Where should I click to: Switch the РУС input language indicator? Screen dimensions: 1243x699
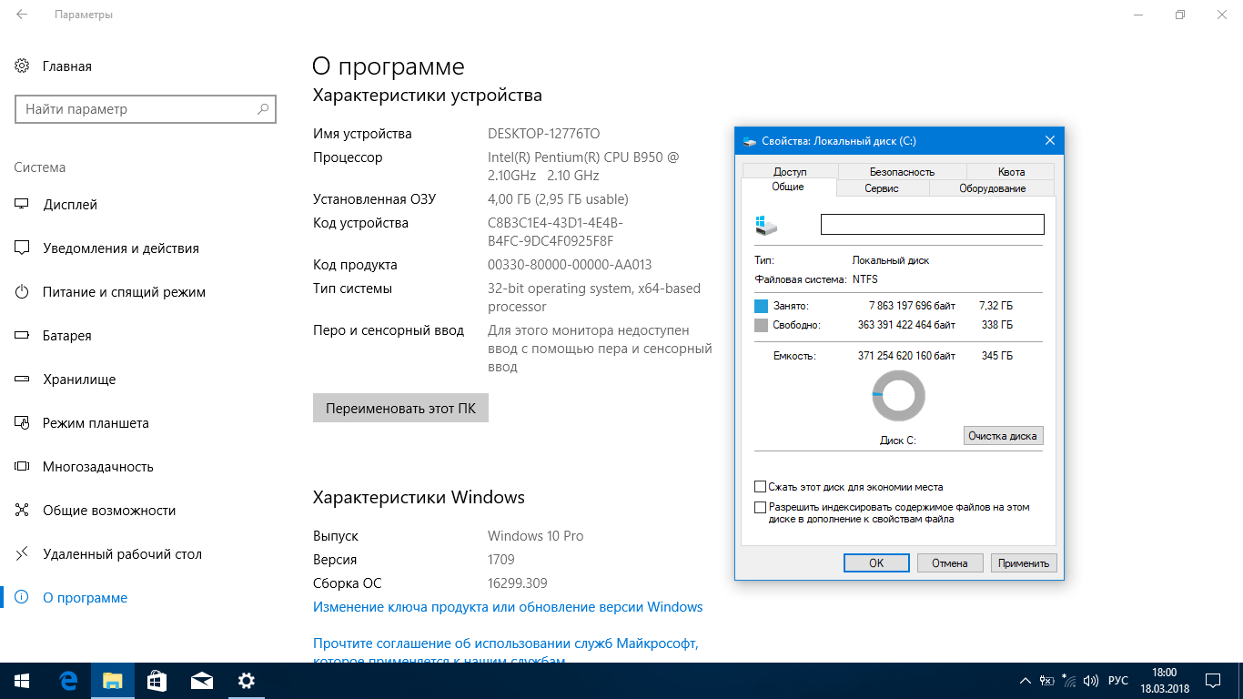1118,681
